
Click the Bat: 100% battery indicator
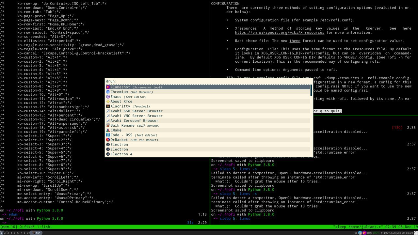tap(373, 233)
